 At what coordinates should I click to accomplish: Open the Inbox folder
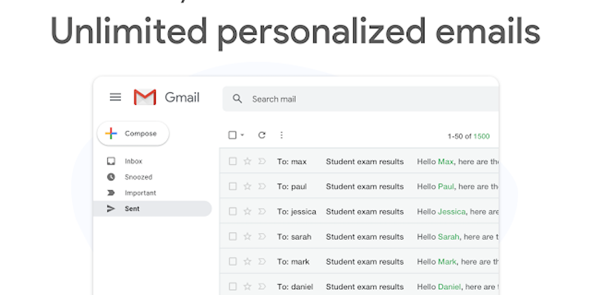pos(133,161)
